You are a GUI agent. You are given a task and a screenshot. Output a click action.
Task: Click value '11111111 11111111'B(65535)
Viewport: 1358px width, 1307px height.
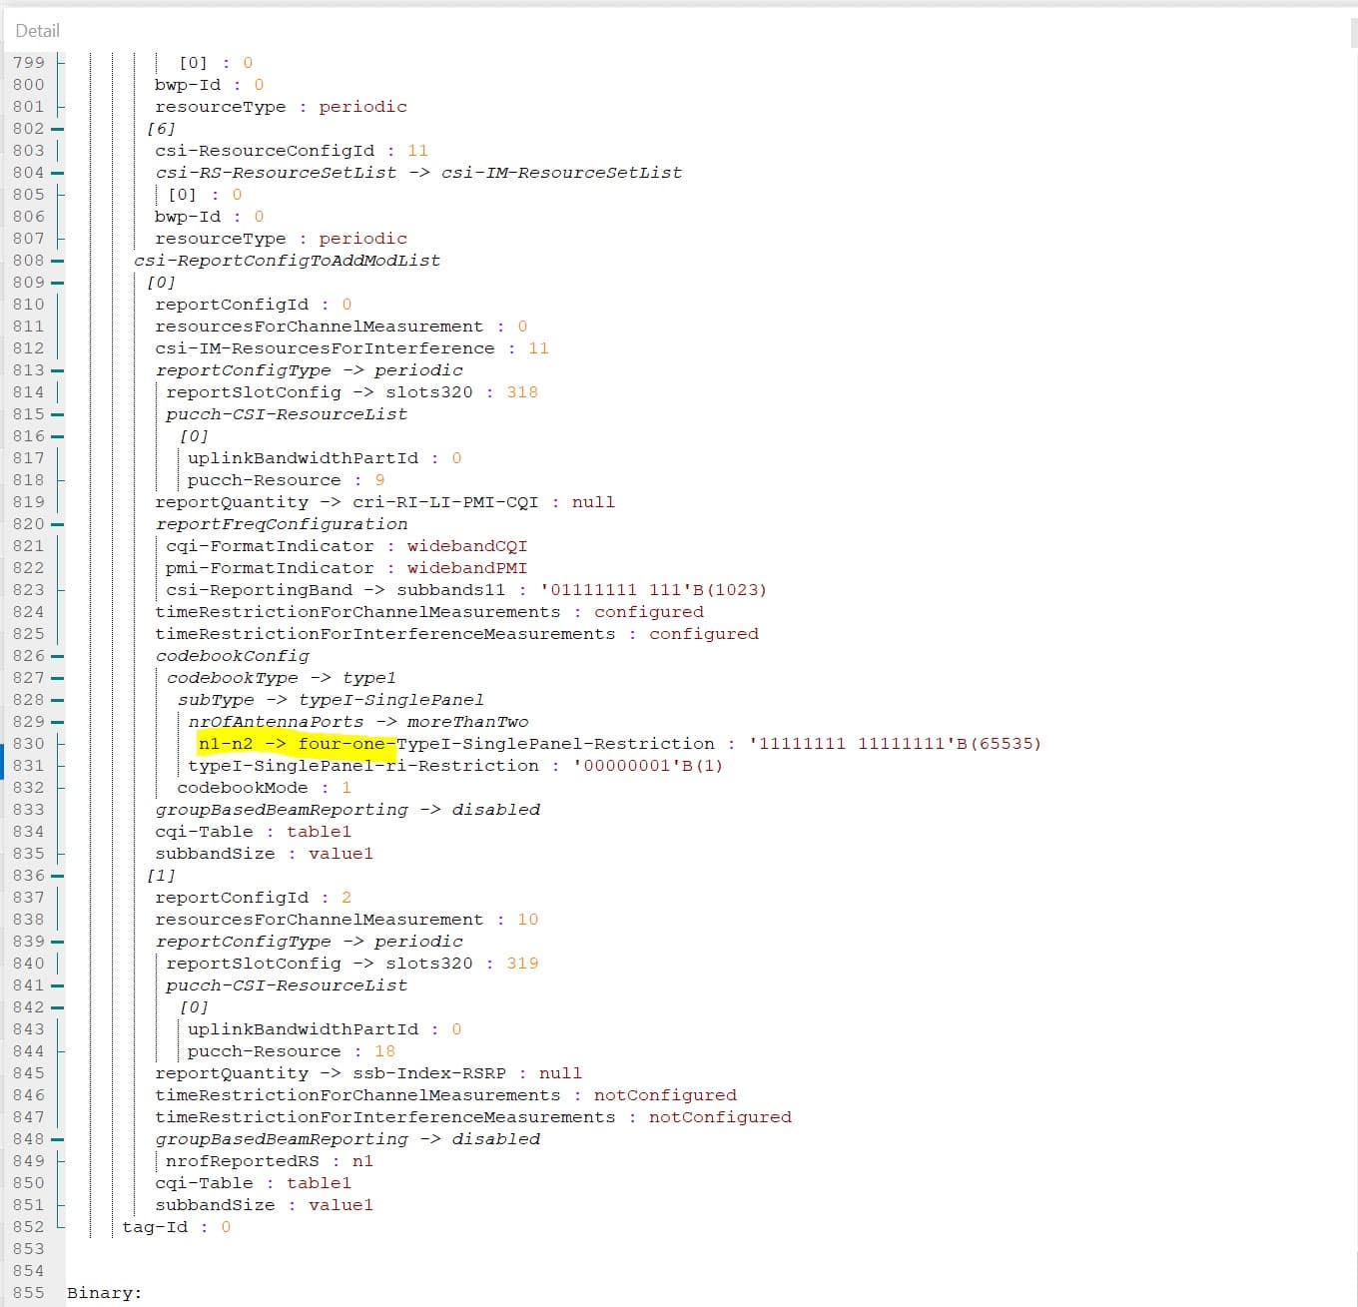(x=895, y=744)
